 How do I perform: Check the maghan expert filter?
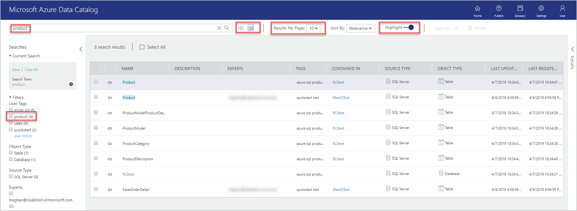(11, 193)
